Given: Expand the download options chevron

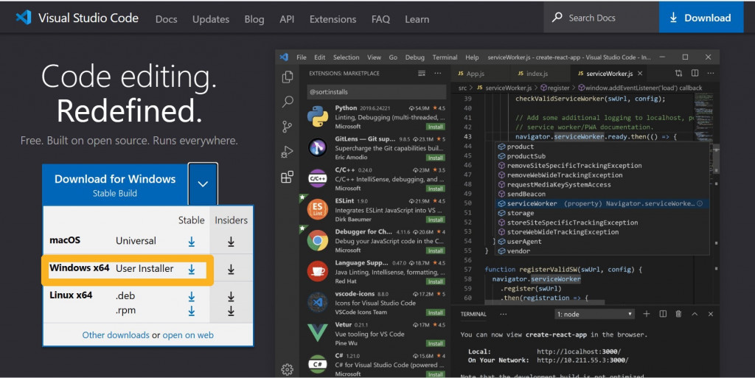Looking at the screenshot, I should [x=203, y=184].
